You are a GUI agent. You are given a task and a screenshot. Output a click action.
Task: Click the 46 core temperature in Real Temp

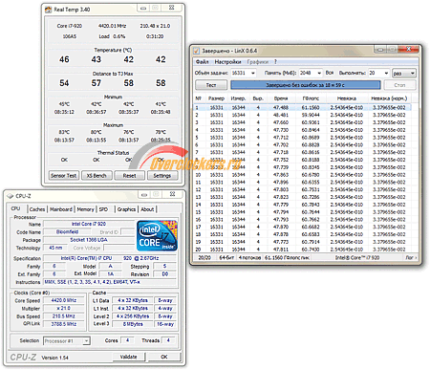64,59
